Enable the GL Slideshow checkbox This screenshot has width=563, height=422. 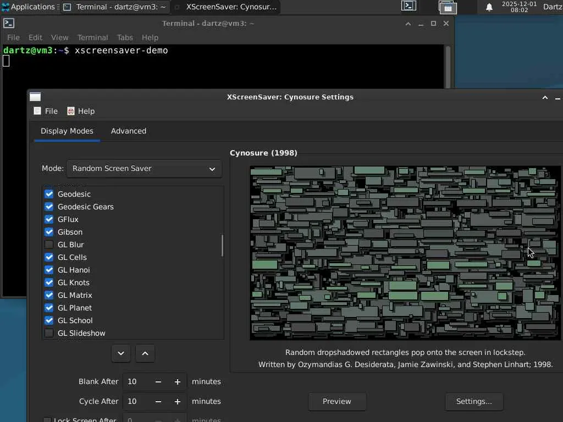[49, 333]
